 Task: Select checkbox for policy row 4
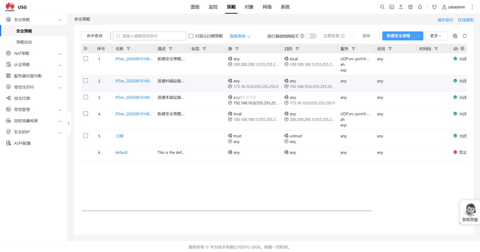86,114
